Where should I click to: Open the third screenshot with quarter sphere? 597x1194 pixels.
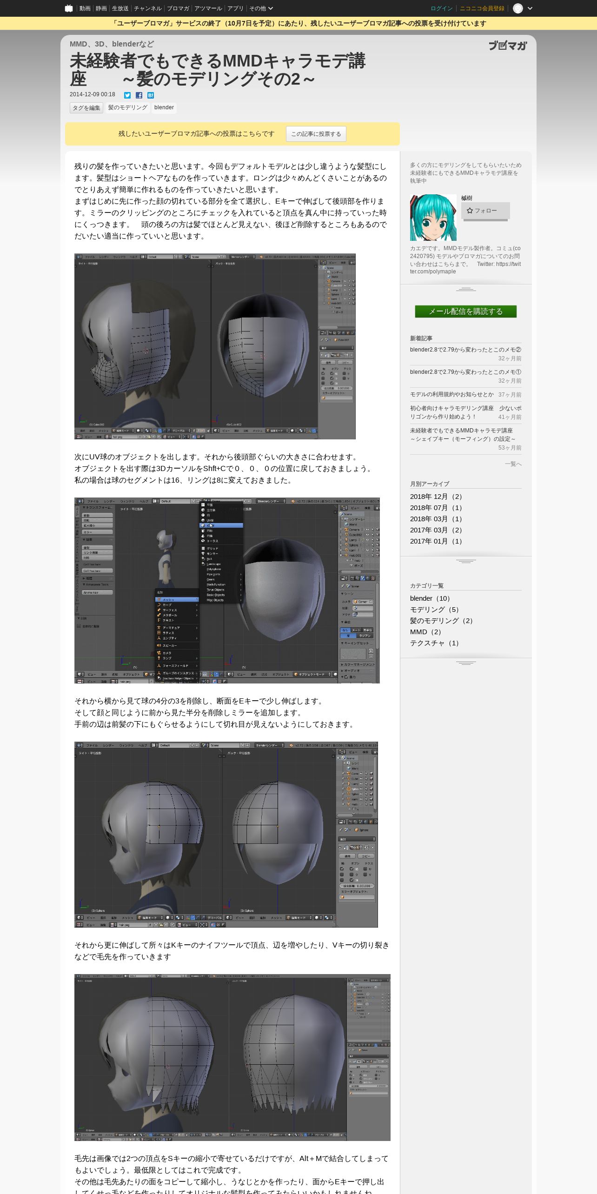226,835
